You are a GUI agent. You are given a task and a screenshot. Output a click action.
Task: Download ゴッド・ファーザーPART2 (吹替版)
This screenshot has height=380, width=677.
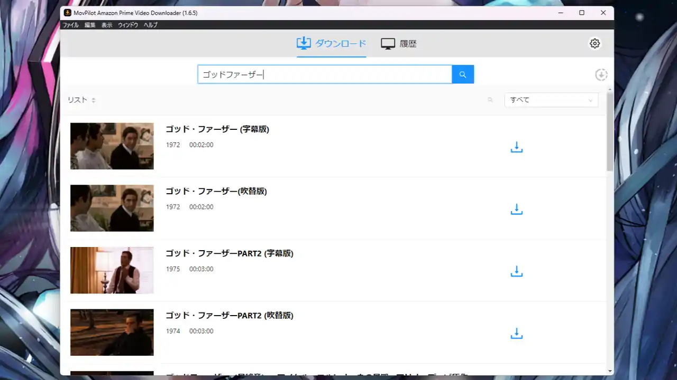point(517,334)
